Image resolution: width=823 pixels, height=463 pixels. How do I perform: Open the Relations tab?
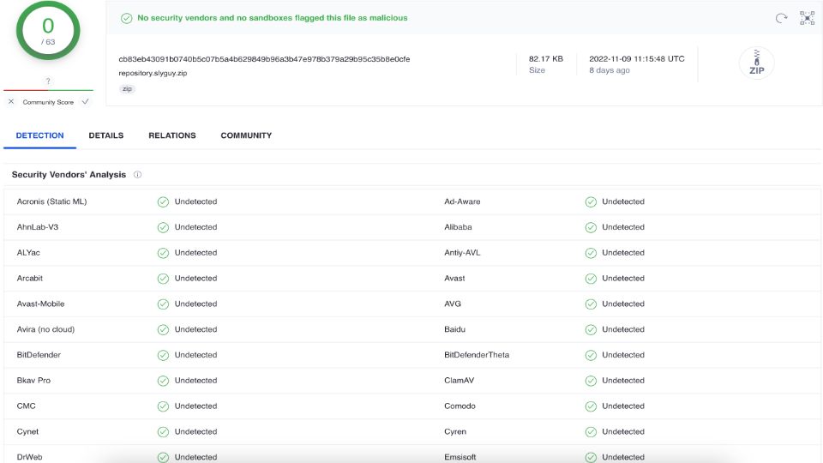[172, 135]
